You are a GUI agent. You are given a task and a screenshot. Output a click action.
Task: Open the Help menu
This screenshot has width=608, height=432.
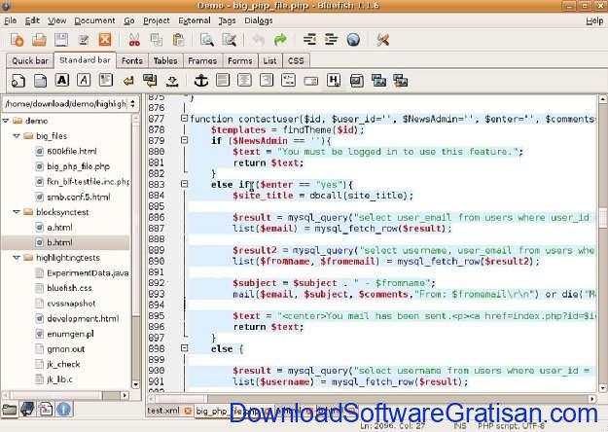pos(594,20)
